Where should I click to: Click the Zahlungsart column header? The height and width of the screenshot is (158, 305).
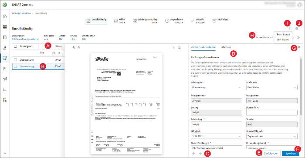click(26, 46)
